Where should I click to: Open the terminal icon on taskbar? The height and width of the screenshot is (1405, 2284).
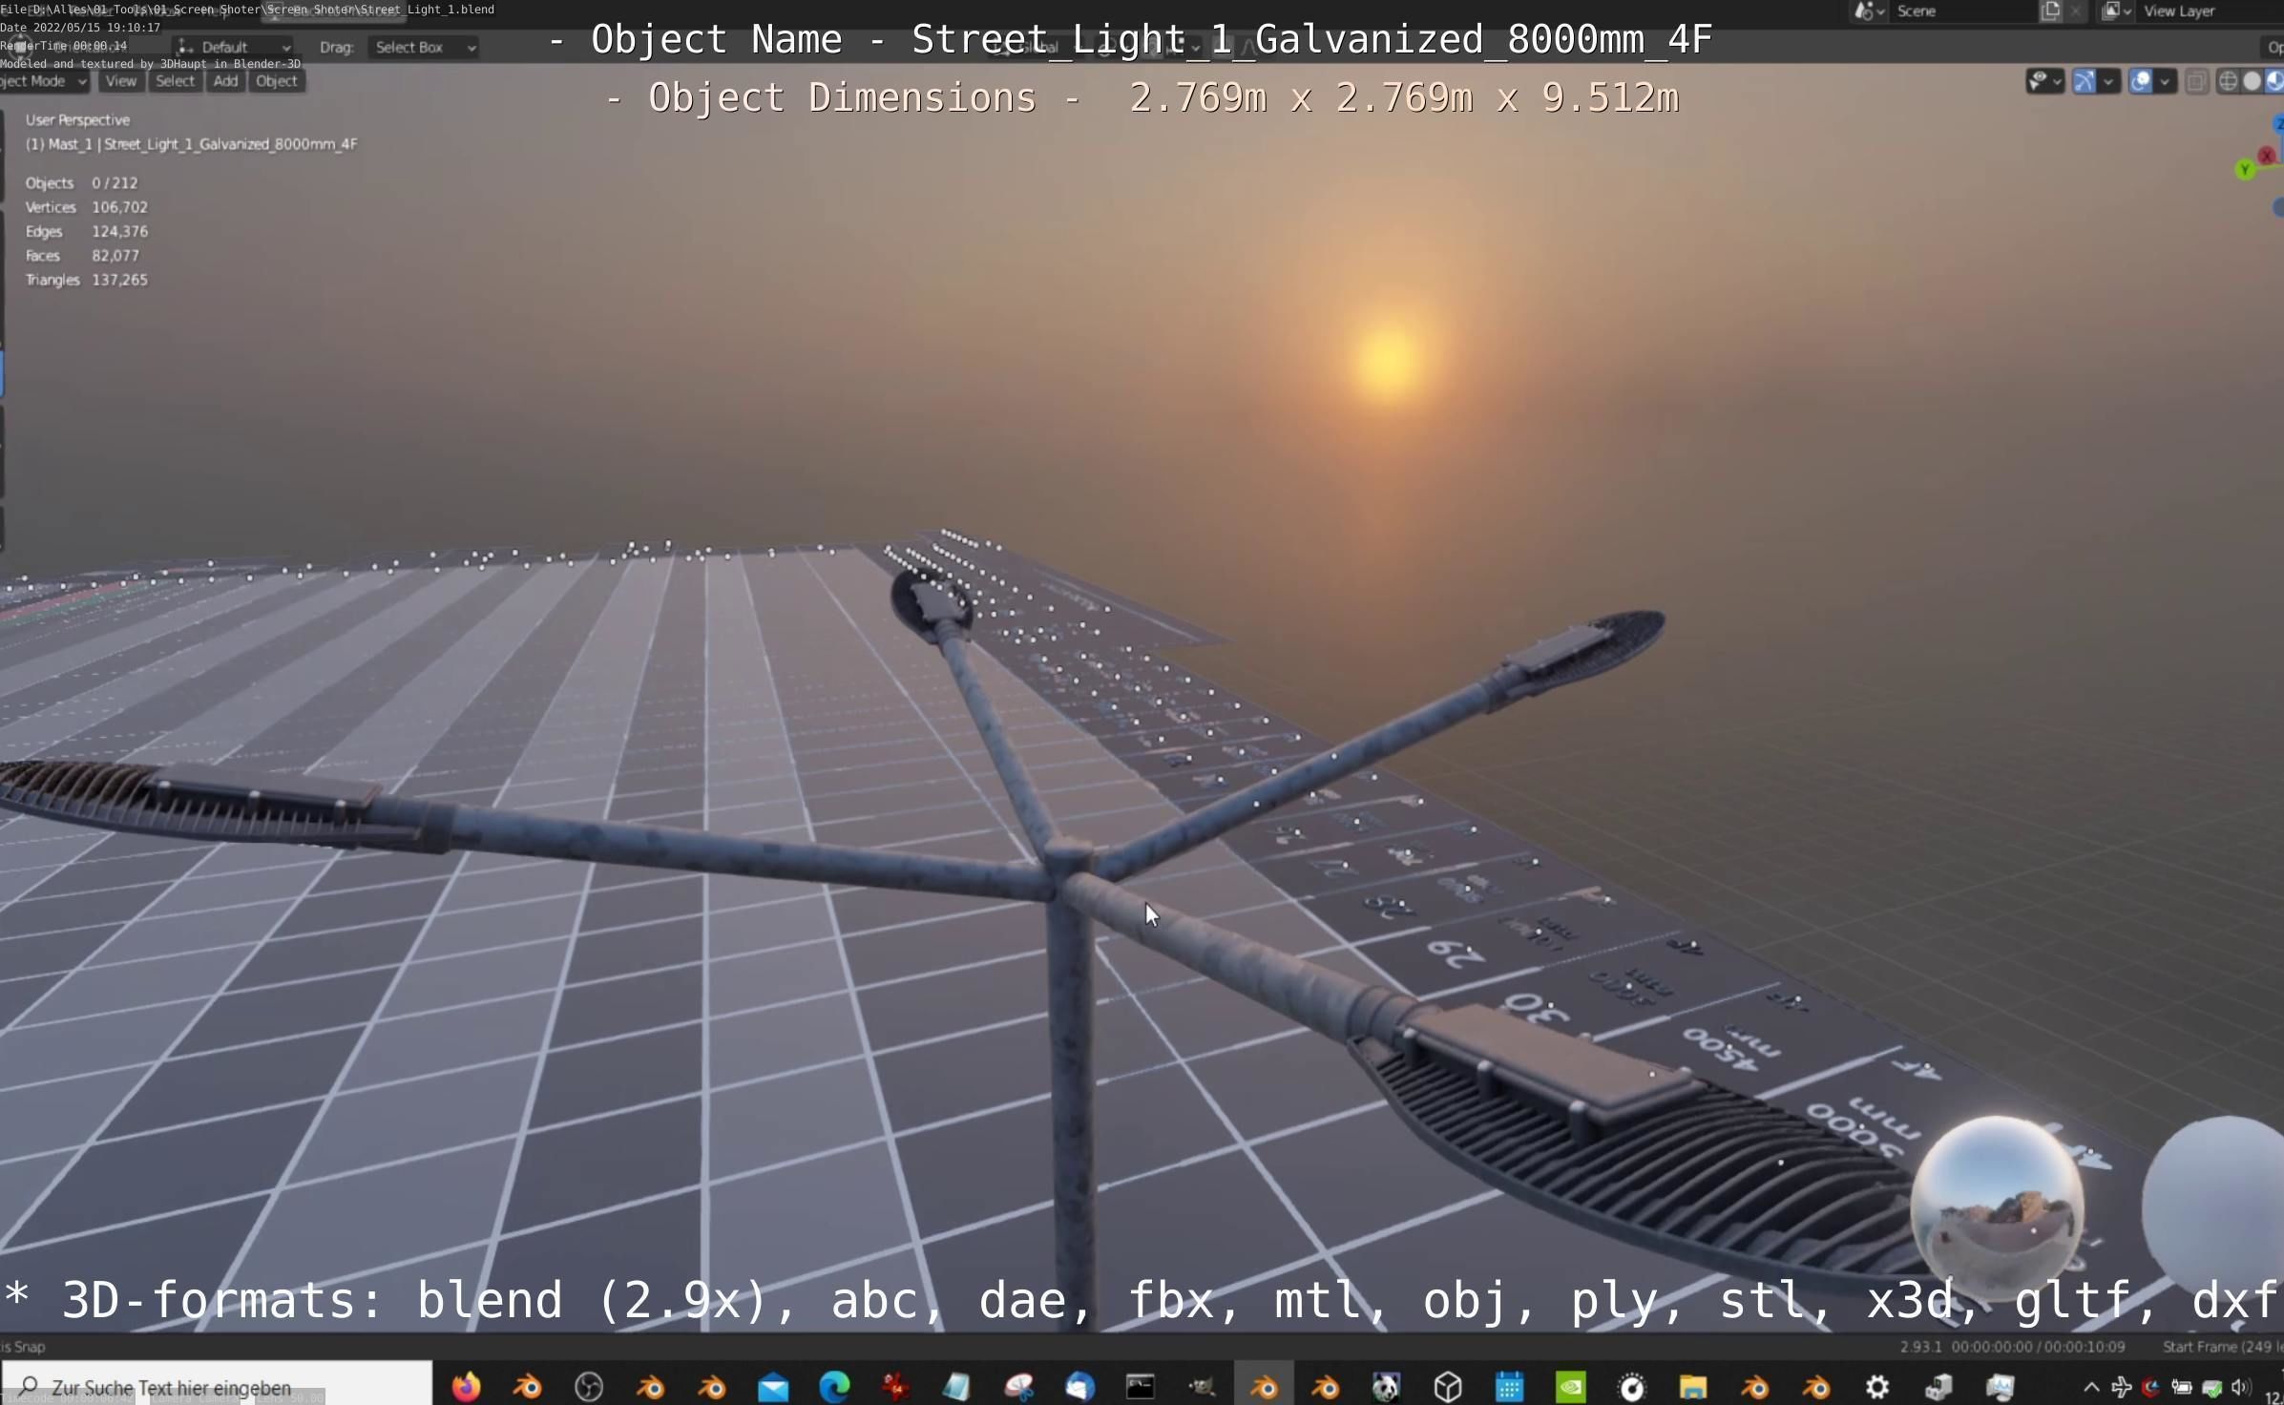pyautogui.click(x=1141, y=1386)
